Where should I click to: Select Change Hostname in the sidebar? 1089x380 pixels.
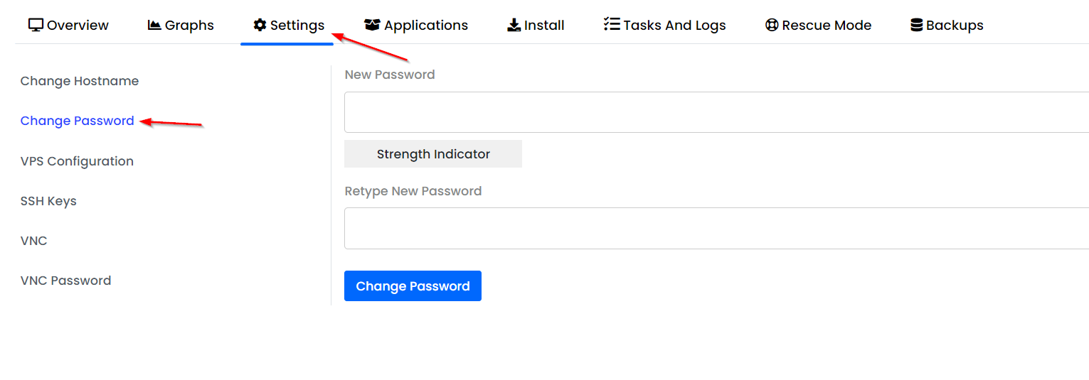pyautogui.click(x=80, y=81)
